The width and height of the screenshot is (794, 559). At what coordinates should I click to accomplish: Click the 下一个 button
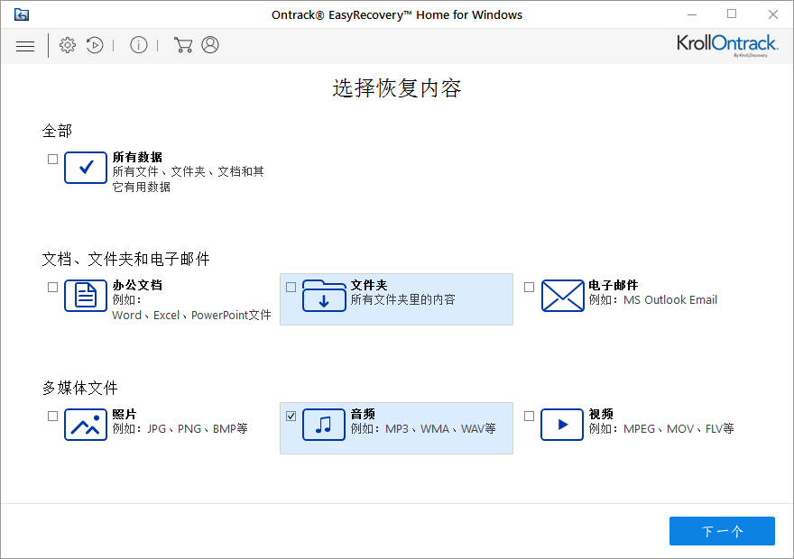click(722, 531)
